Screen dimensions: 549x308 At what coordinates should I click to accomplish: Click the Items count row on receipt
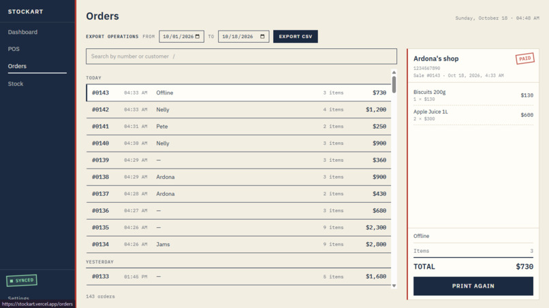(473, 251)
